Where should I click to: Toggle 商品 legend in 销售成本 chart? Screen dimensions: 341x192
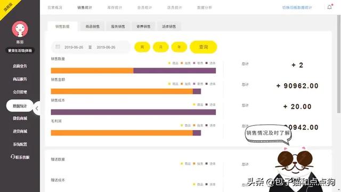198,105
